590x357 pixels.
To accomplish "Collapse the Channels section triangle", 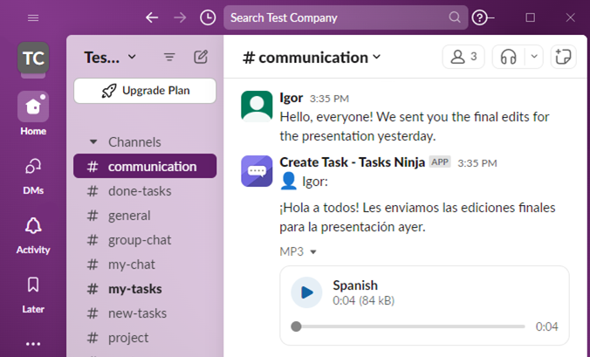I will [x=93, y=141].
